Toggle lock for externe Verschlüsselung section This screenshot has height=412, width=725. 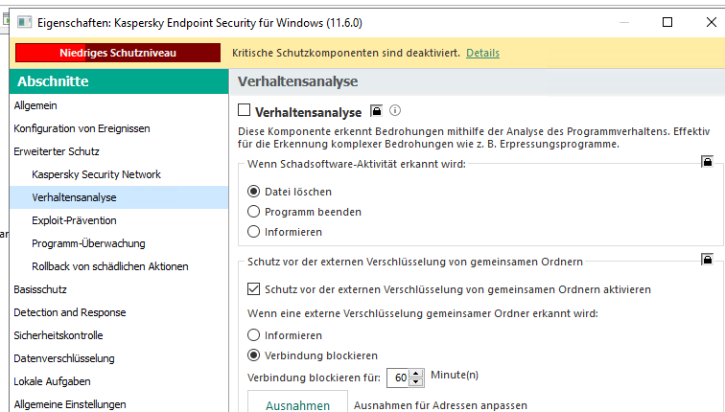click(707, 259)
